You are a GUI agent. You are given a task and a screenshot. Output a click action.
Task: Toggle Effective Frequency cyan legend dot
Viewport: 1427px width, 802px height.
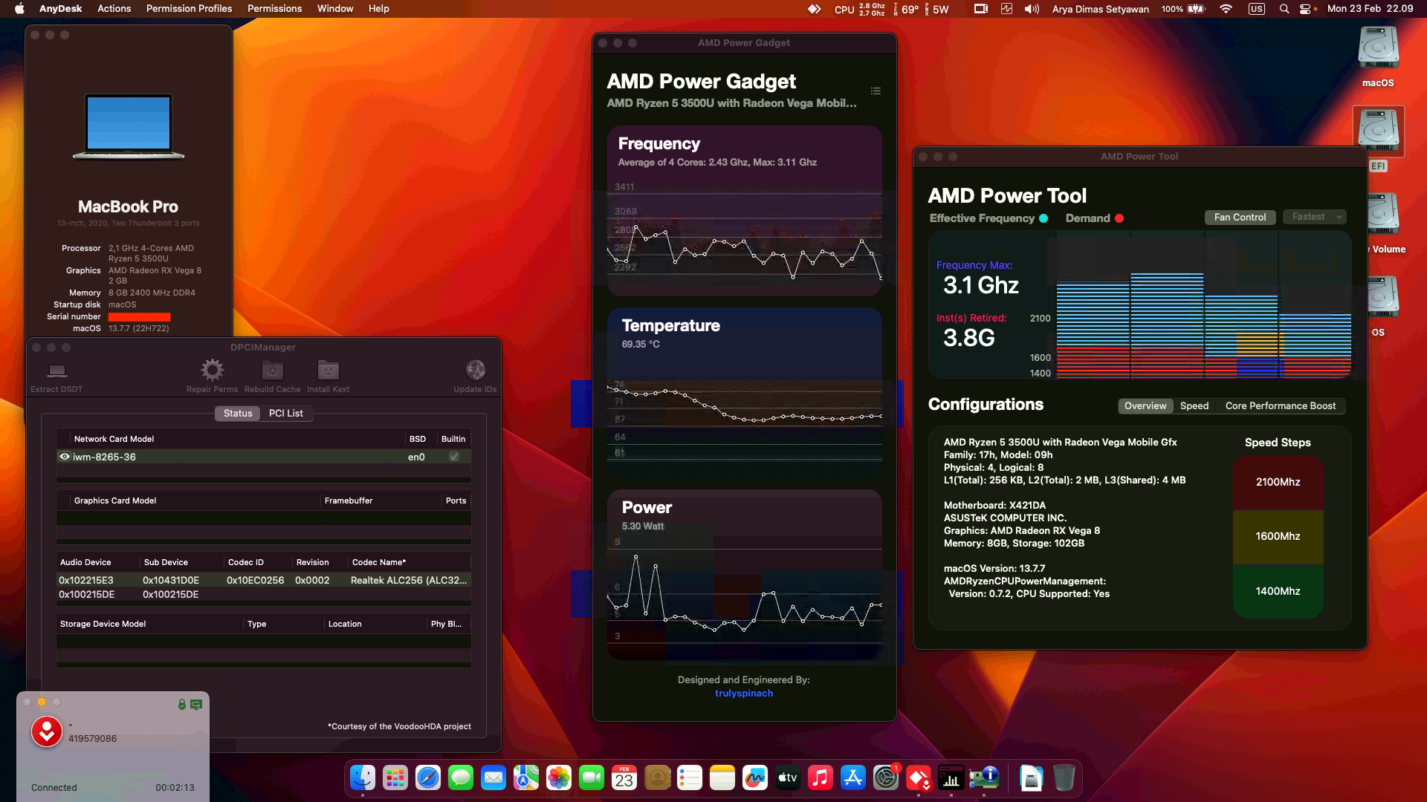point(1043,218)
